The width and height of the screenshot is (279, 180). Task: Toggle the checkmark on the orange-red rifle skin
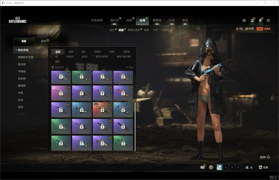[130, 88]
